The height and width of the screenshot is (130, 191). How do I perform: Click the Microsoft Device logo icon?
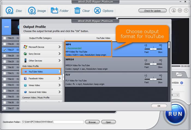coord(25,47)
